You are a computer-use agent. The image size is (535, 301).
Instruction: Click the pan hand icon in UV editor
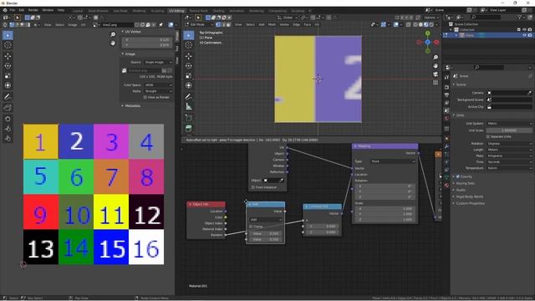point(113,43)
